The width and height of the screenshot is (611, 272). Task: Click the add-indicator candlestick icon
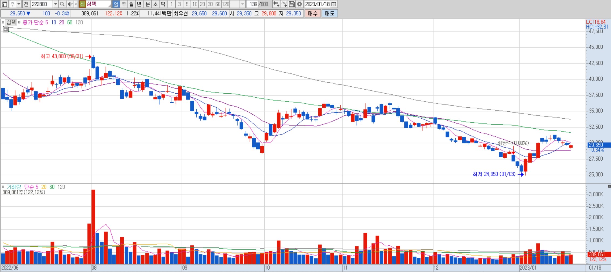[x=276, y=4]
